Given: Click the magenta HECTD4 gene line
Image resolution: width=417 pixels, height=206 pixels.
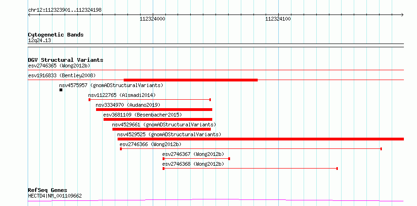Looking at the screenshot, I should [216, 200].
